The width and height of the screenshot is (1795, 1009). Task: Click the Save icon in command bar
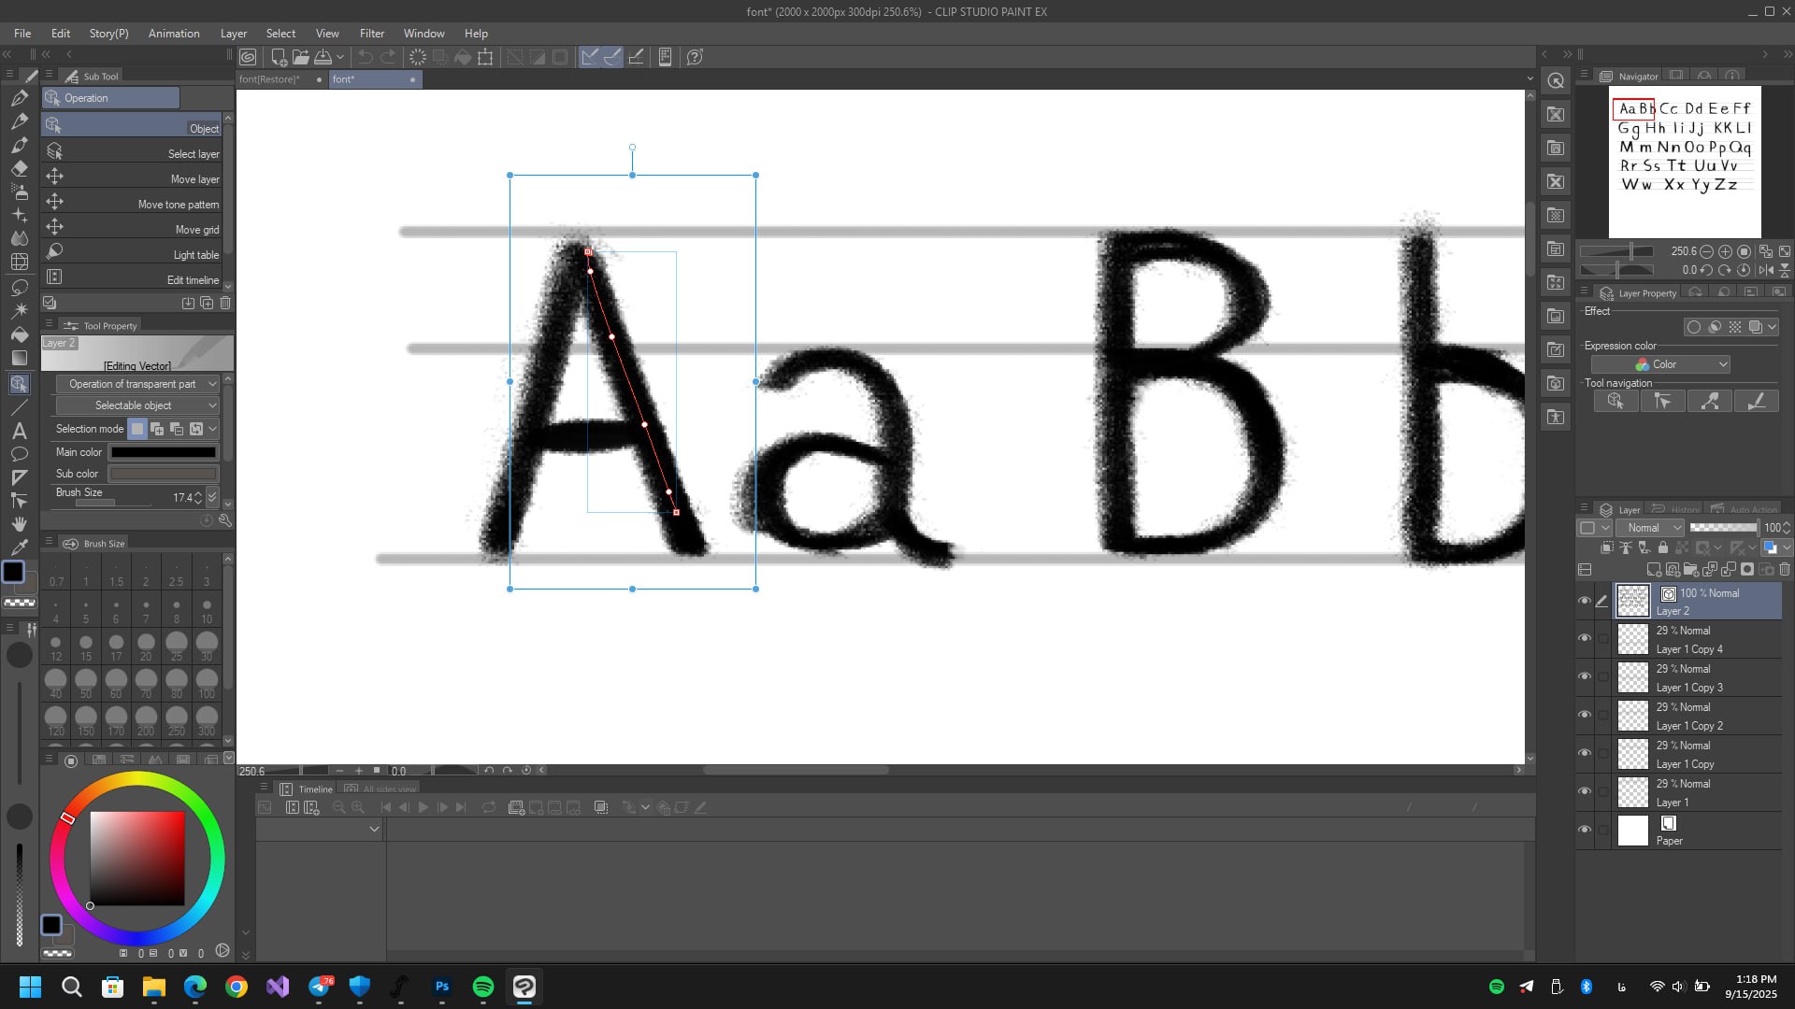click(x=323, y=57)
